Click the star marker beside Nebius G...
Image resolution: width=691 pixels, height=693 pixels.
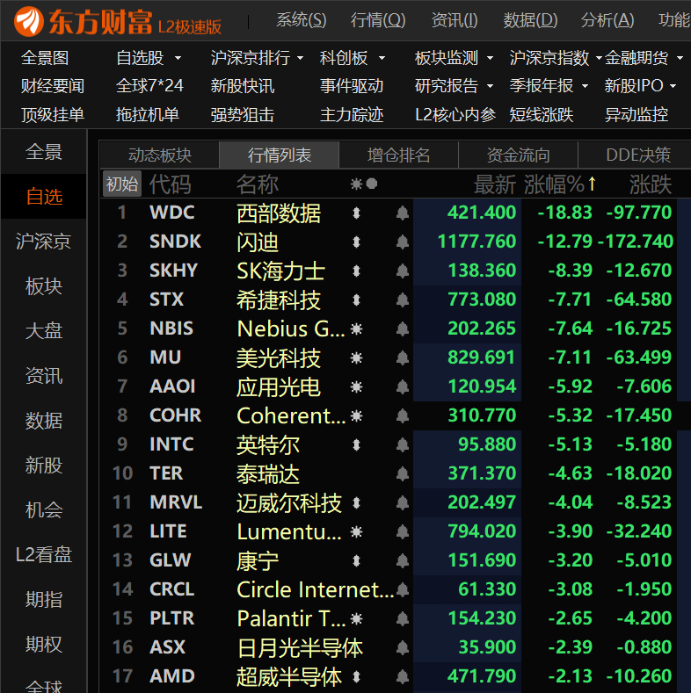(x=356, y=328)
